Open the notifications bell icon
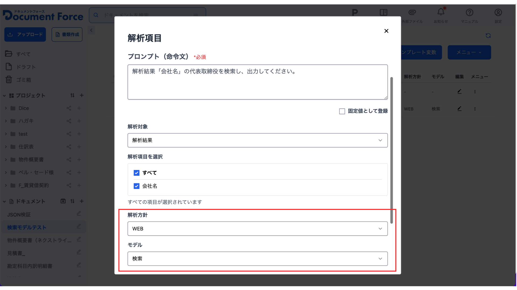 (x=441, y=13)
